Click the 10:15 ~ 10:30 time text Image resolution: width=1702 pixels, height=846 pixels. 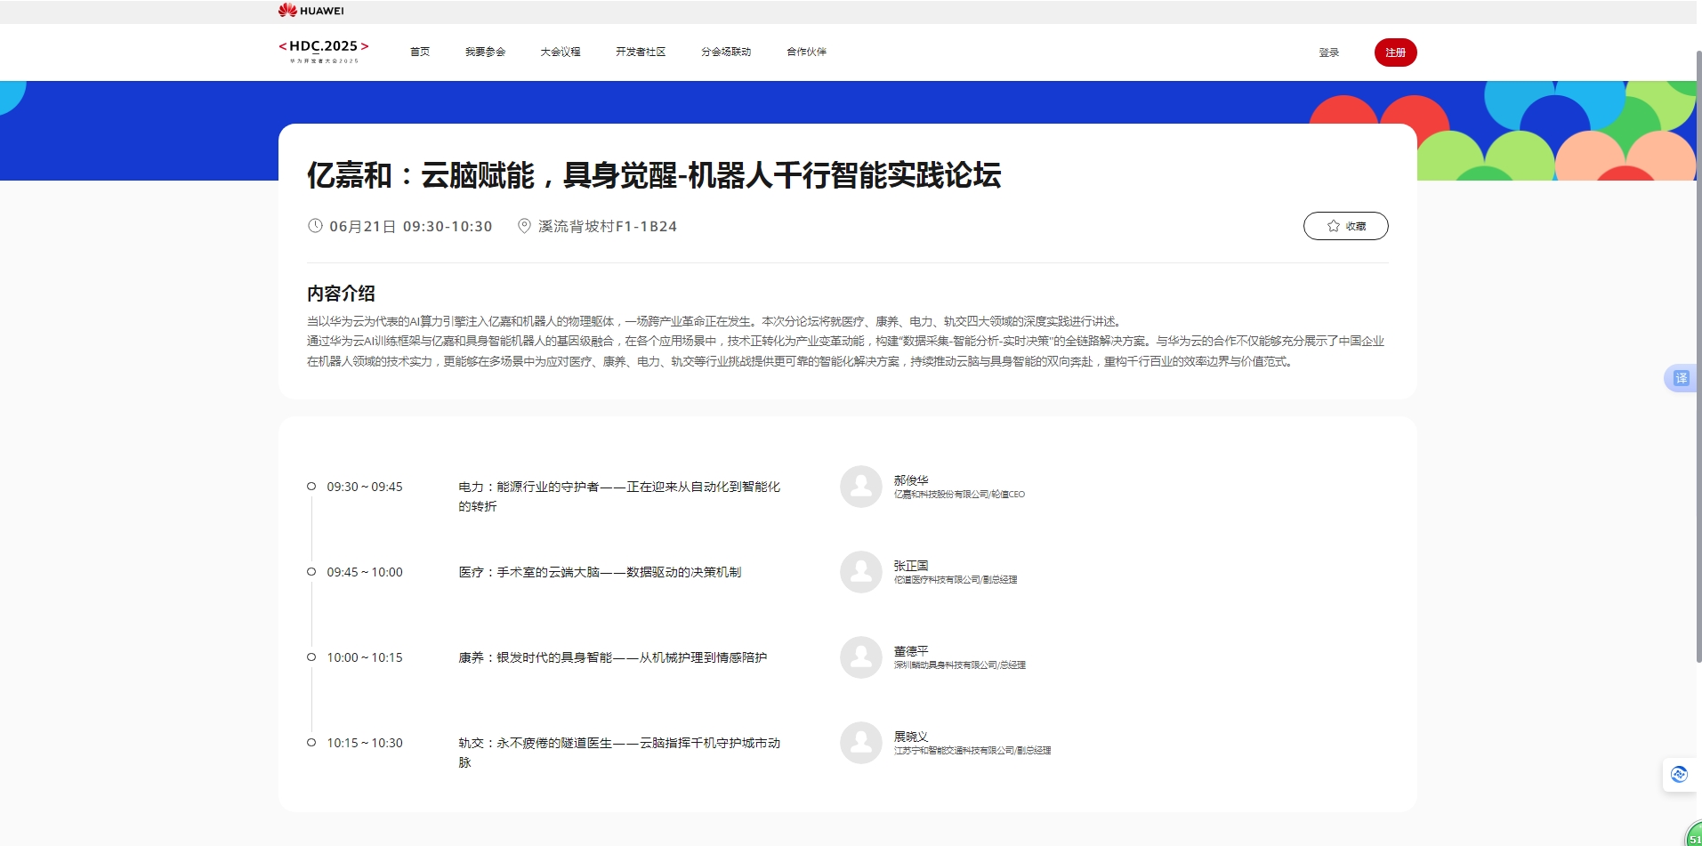365,743
